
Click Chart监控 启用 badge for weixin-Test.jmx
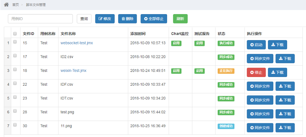click(176, 71)
